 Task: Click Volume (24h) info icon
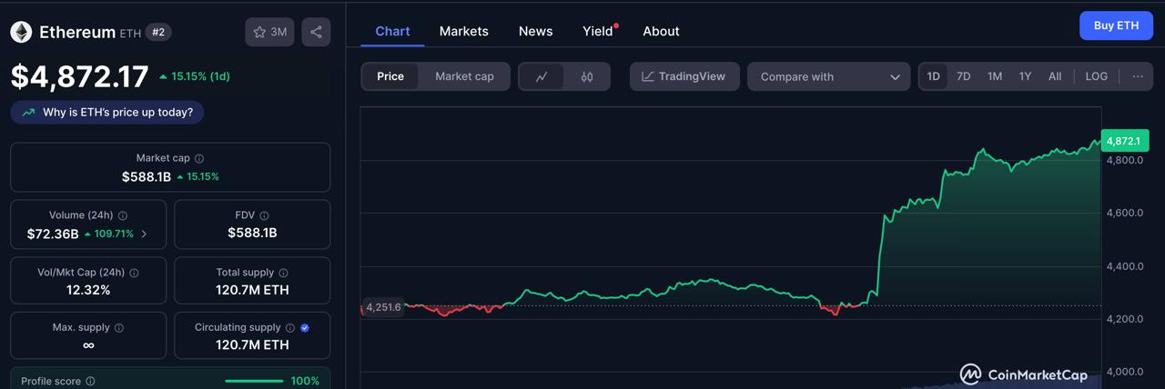123,215
